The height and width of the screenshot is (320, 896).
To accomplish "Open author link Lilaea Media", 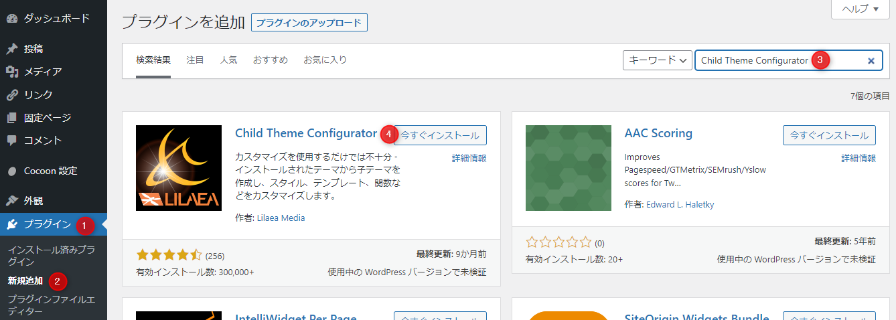I will coord(281,218).
